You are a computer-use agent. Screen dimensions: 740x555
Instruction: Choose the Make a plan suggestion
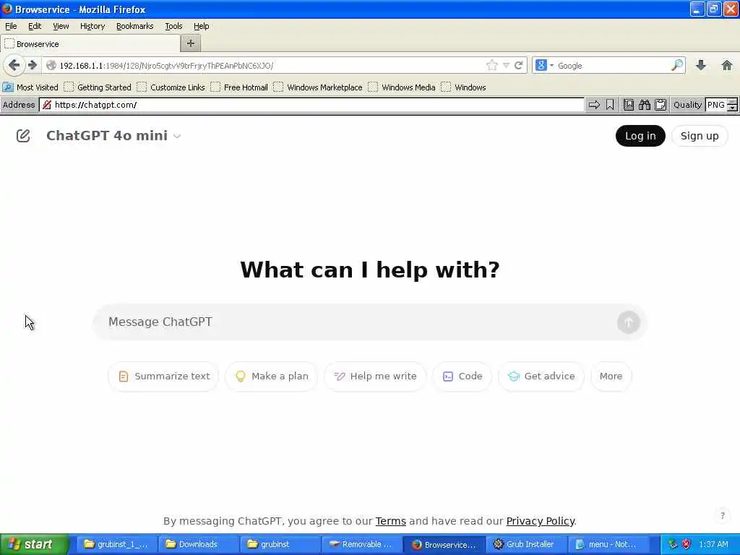[x=272, y=376]
